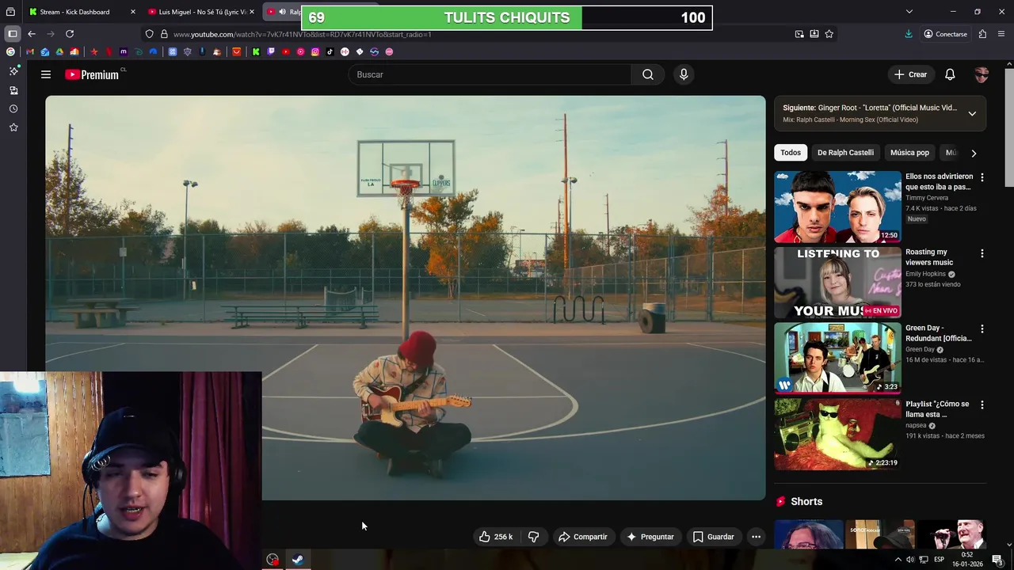Viewport: 1014px width, 570px height.
Task: Open the green Kick bookmark
Action: click(x=256, y=51)
